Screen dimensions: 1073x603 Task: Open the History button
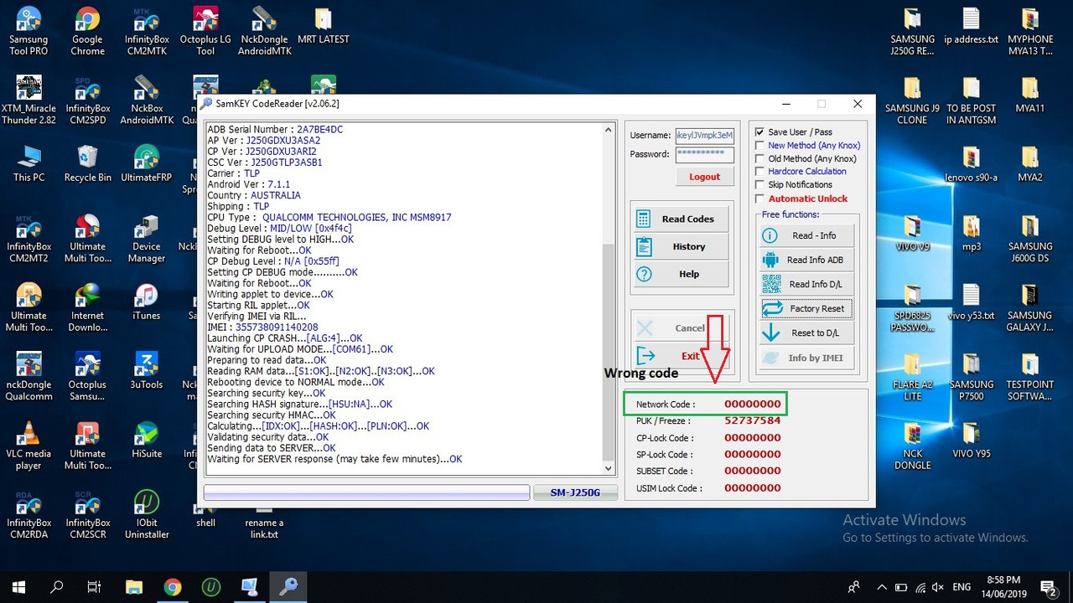coord(681,247)
